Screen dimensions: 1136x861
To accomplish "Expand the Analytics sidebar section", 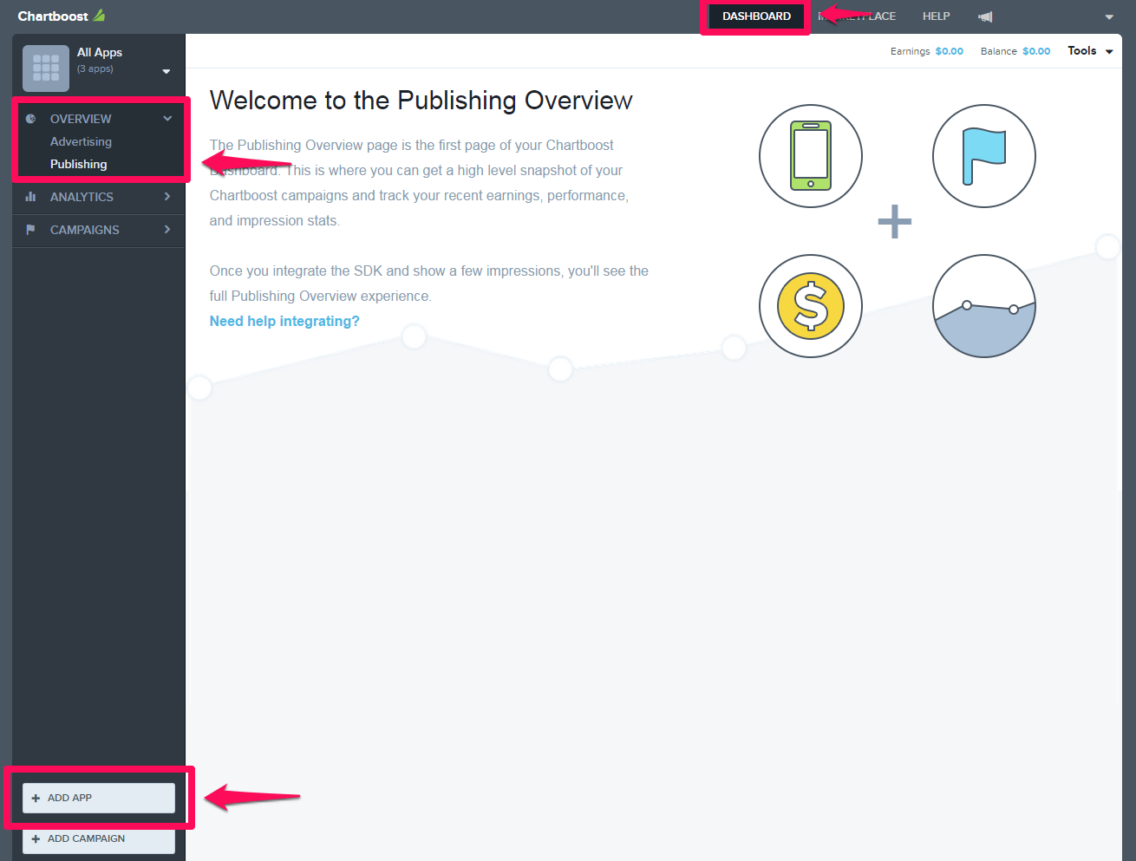I will 98,197.
